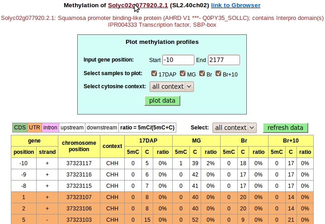Click the Br column group header
The height and width of the screenshot is (224, 325).
244,141
